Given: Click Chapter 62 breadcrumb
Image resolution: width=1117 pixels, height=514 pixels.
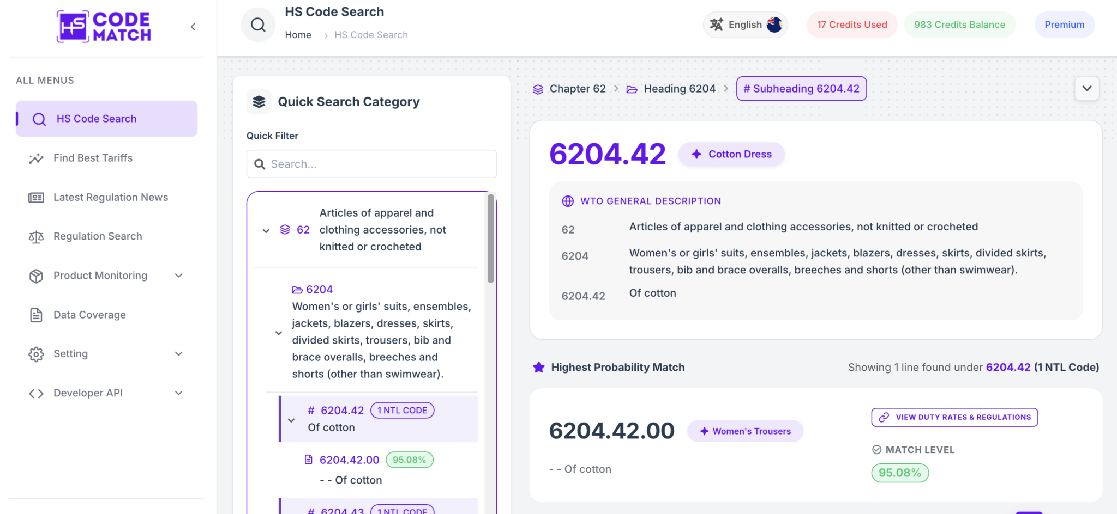Looking at the screenshot, I should tap(569, 89).
